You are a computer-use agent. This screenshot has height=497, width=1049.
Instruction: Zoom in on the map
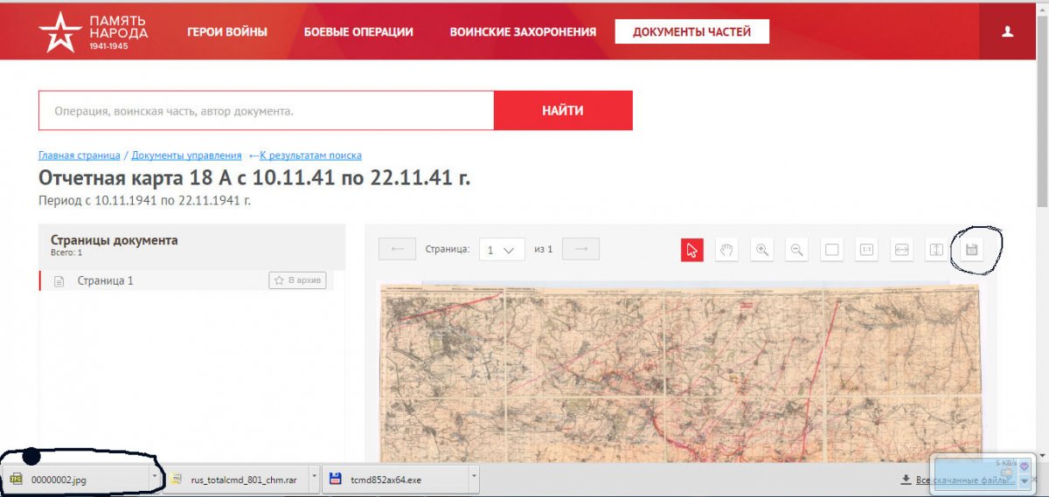[x=761, y=250]
